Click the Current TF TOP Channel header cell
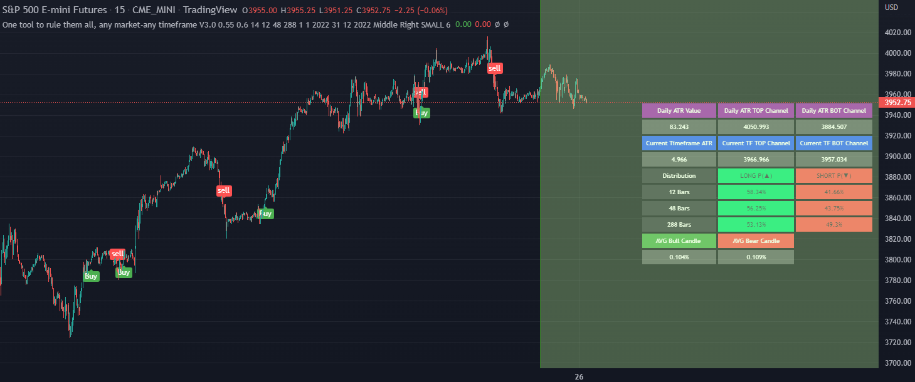Viewport: 915px width, 382px height. [x=756, y=143]
